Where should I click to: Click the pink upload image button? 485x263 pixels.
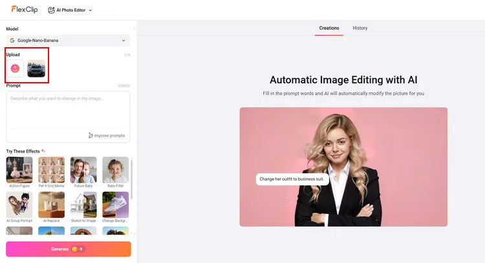coord(15,68)
